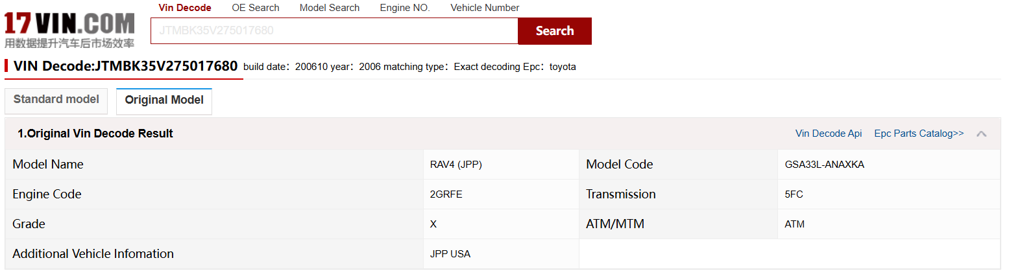Select the Original Model tab
The height and width of the screenshot is (280, 1009).
[x=164, y=100]
